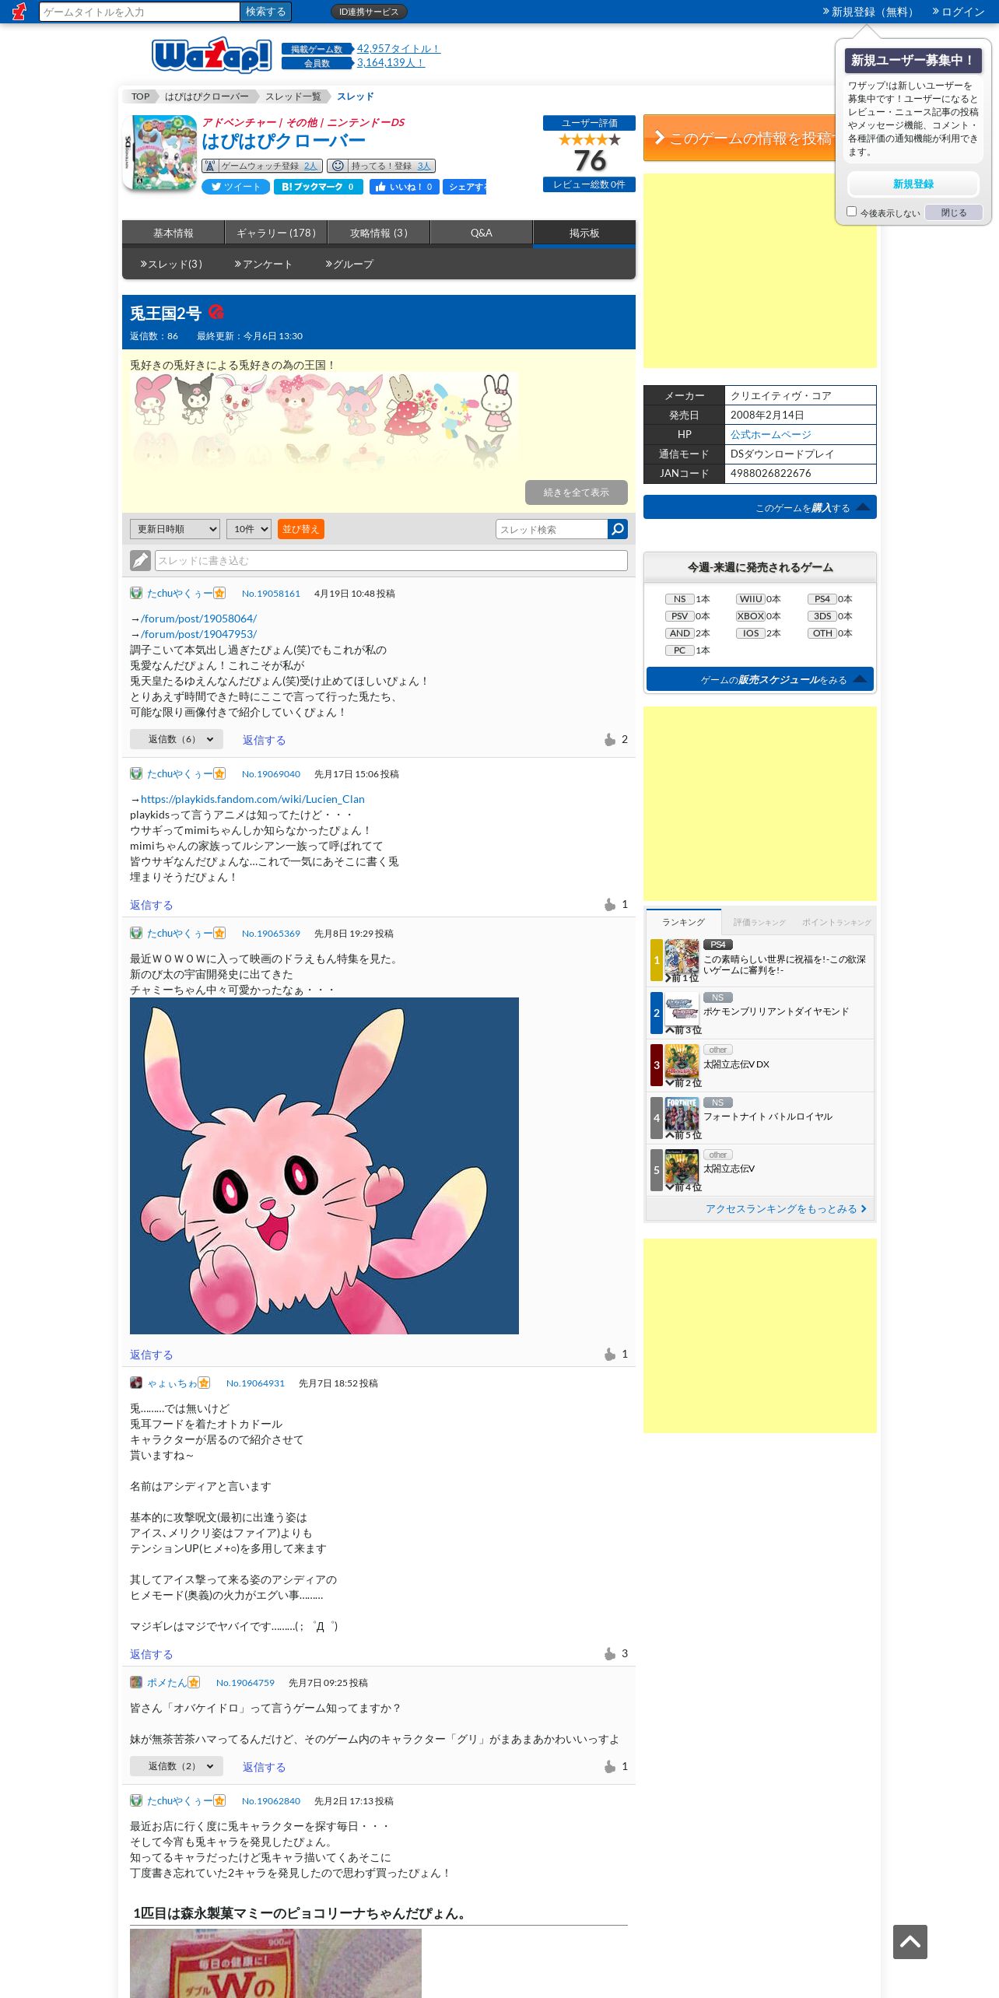
Task: Like post No.19058161 with thumbs-up icon
Action: 610,739
